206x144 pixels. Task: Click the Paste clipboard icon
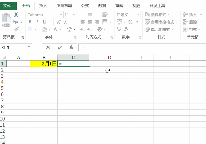[x=6, y=17]
